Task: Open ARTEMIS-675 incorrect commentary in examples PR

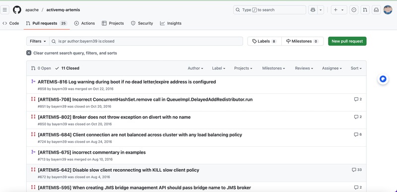Action: (x=92, y=152)
